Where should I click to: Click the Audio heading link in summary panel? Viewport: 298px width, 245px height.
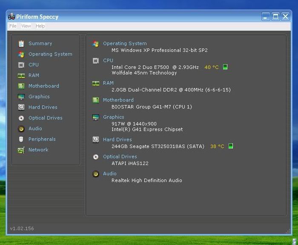[109, 174]
